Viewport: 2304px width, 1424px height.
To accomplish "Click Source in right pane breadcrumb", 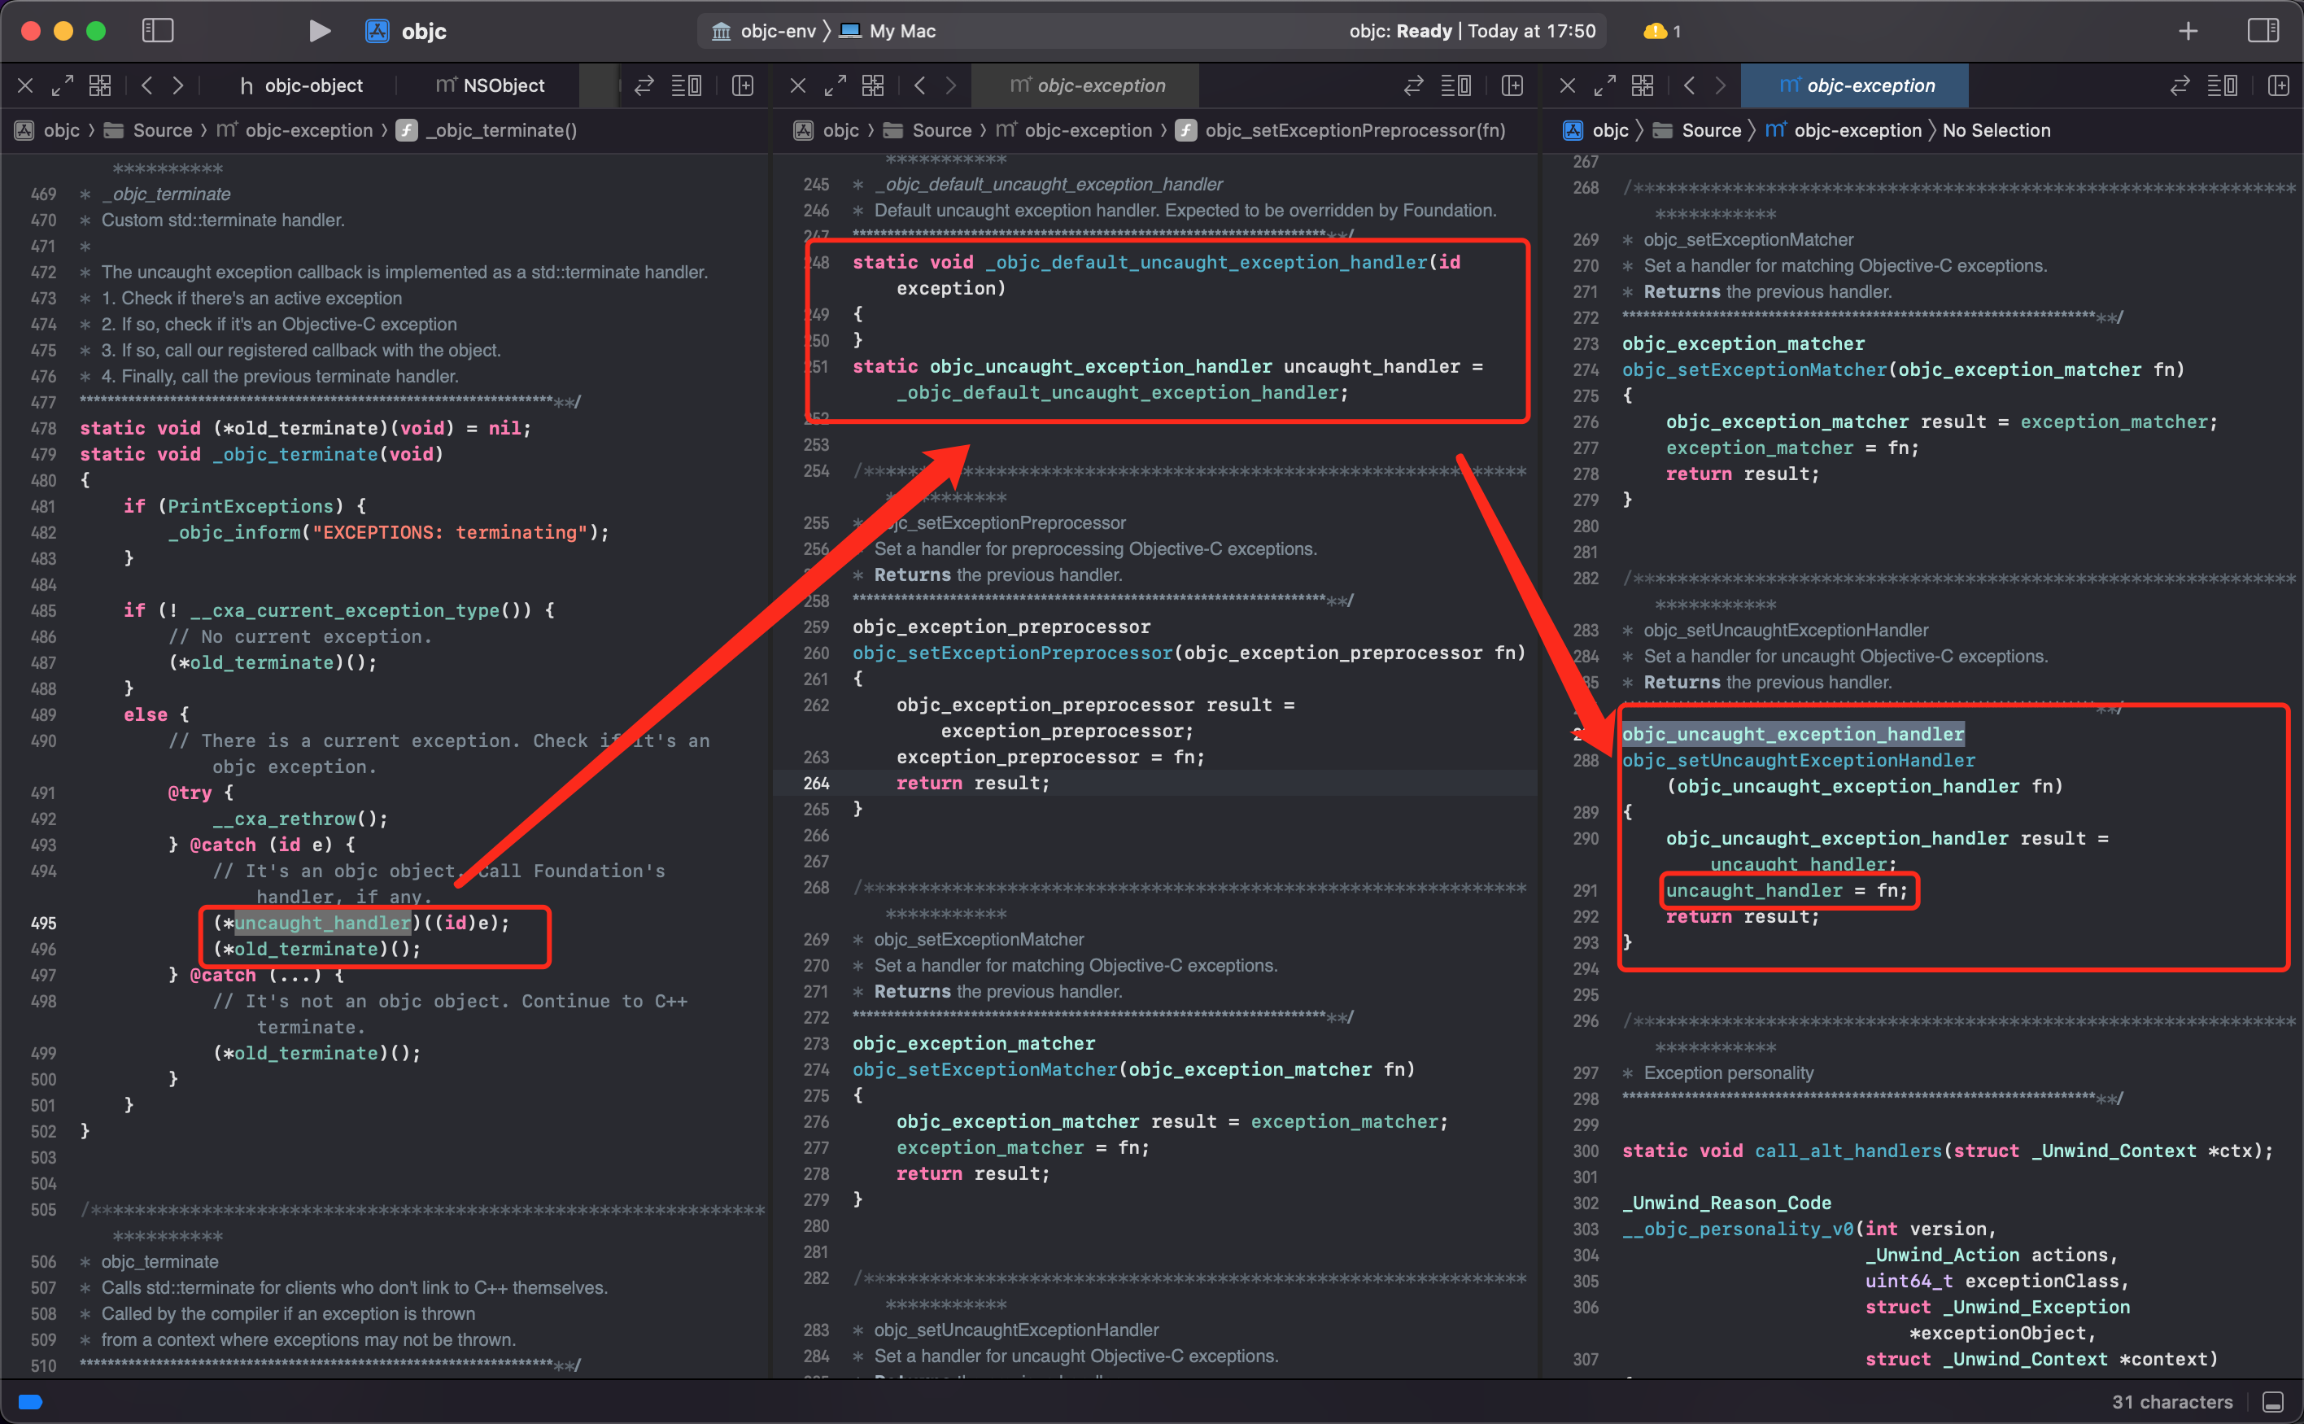I will pos(1711,130).
